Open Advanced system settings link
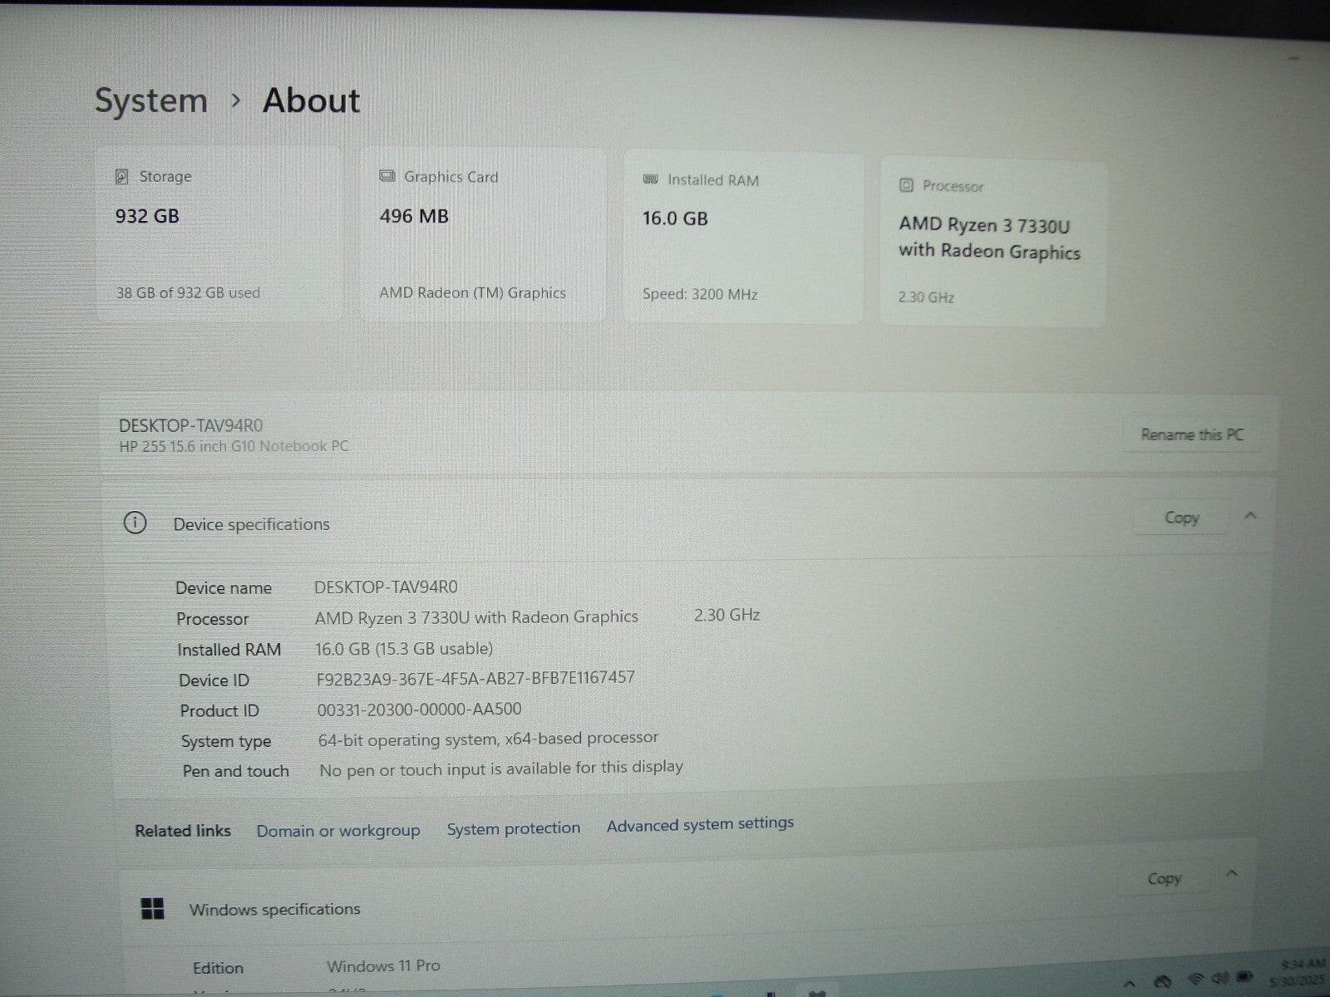Image resolution: width=1330 pixels, height=997 pixels. tap(699, 824)
